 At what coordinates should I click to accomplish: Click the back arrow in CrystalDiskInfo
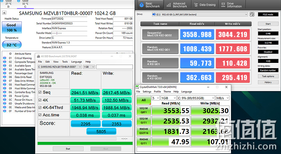(x=4, y=13)
